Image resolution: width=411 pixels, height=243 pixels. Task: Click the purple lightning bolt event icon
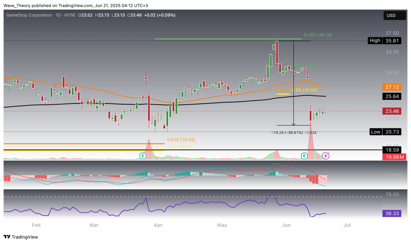326,156
